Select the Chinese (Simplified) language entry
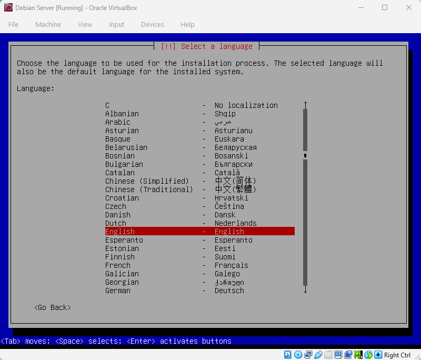Screen dimensions: 421x360 pyautogui.click(x=146, y=181)
